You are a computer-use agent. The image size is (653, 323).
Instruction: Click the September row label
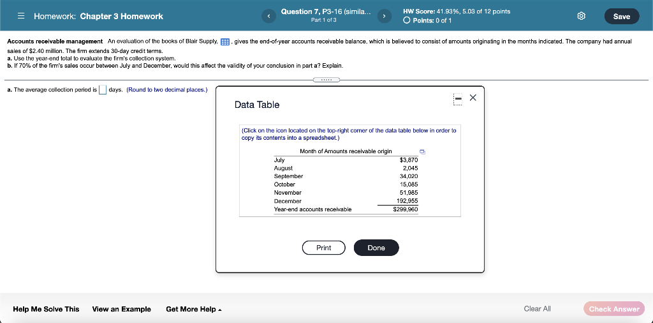(x=289, y=176)
